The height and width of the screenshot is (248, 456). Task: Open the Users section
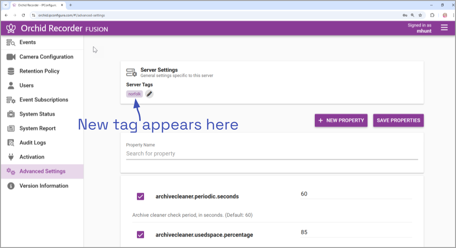(x=26, y=85)
